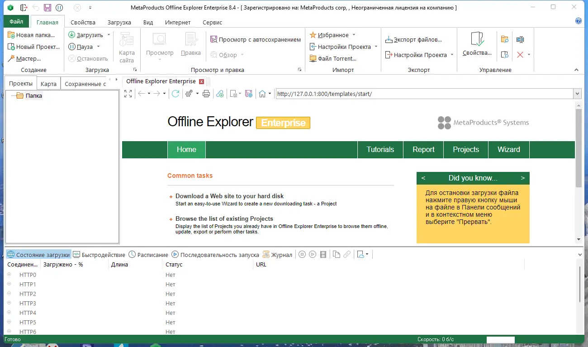588x347 pixels.
Task: Toggle the stop control in status toolbar
Action: click(x=302, y=254)
